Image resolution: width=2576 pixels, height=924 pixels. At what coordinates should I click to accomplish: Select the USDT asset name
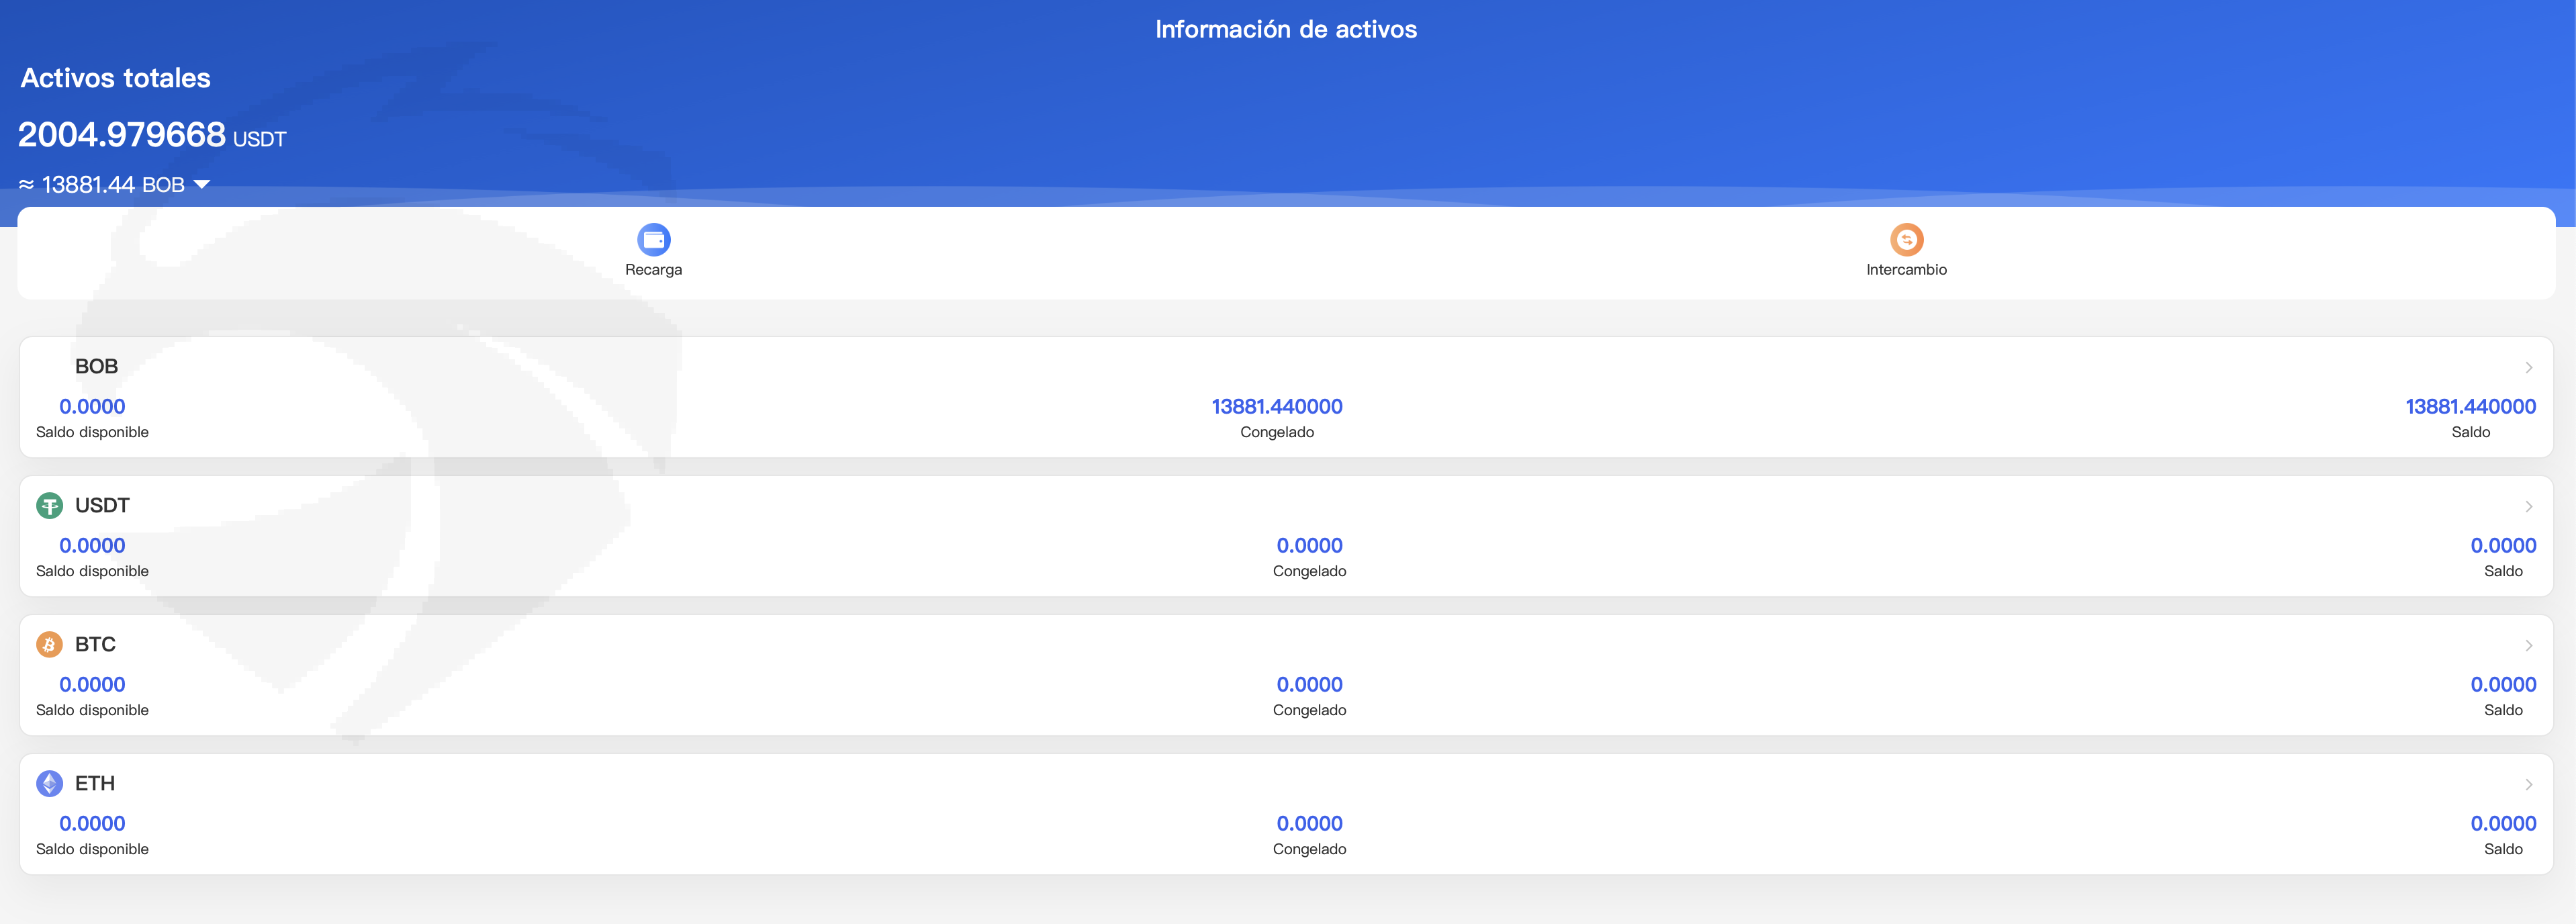tap(102, 506)
